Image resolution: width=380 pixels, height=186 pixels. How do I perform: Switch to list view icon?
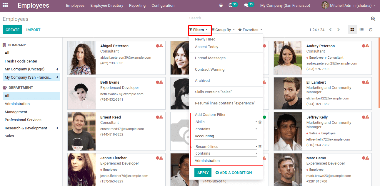(362, 30)
